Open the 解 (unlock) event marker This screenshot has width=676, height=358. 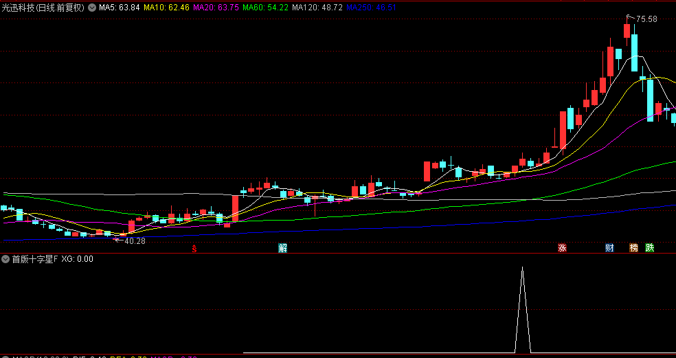pyautogui.click(x=283, y=248)
